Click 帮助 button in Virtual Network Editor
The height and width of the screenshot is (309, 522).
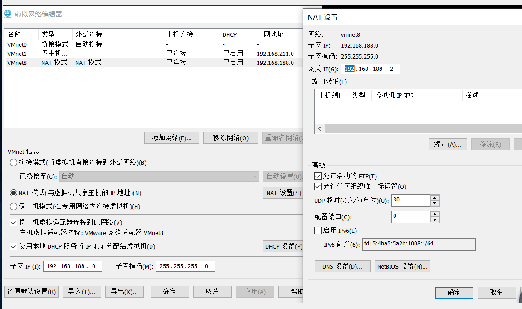(291, 292)
